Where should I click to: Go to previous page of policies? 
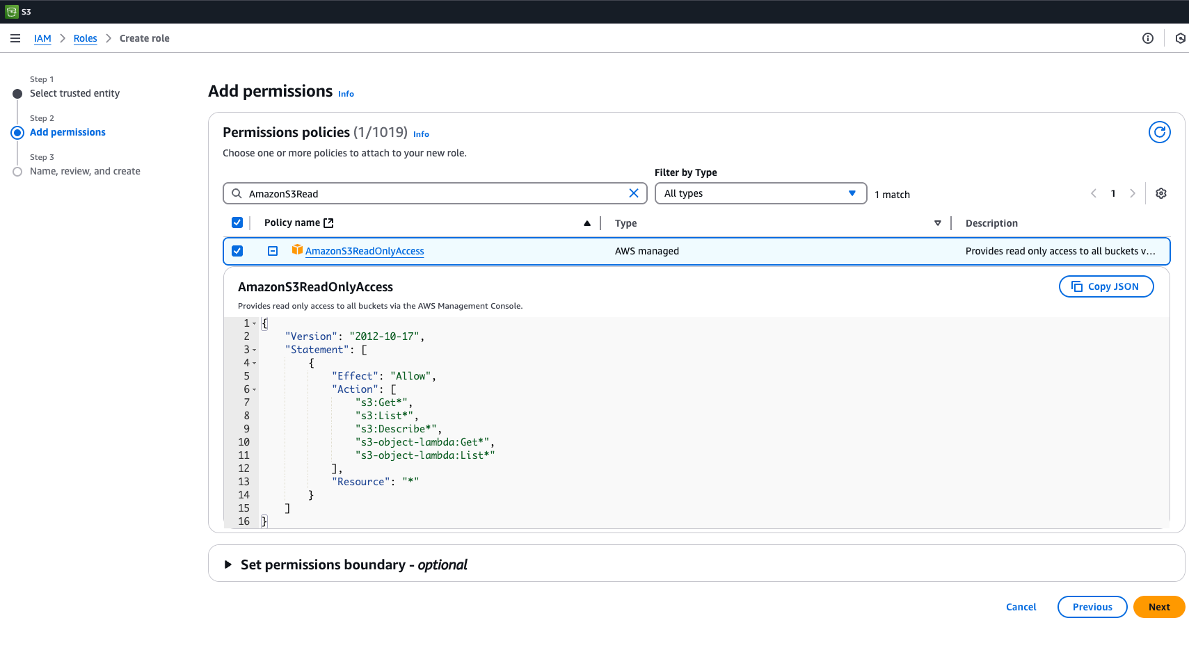(1094, 193)
